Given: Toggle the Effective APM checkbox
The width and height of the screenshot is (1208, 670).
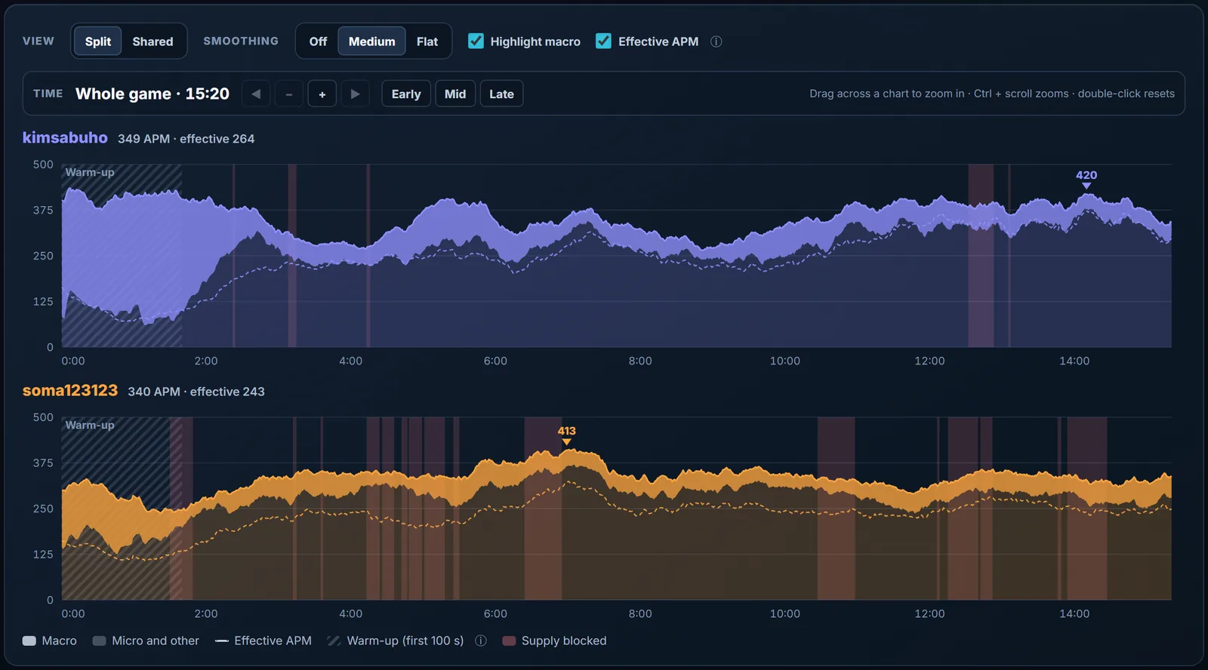Looking at the screenshot, I should [x=603, y=41].
